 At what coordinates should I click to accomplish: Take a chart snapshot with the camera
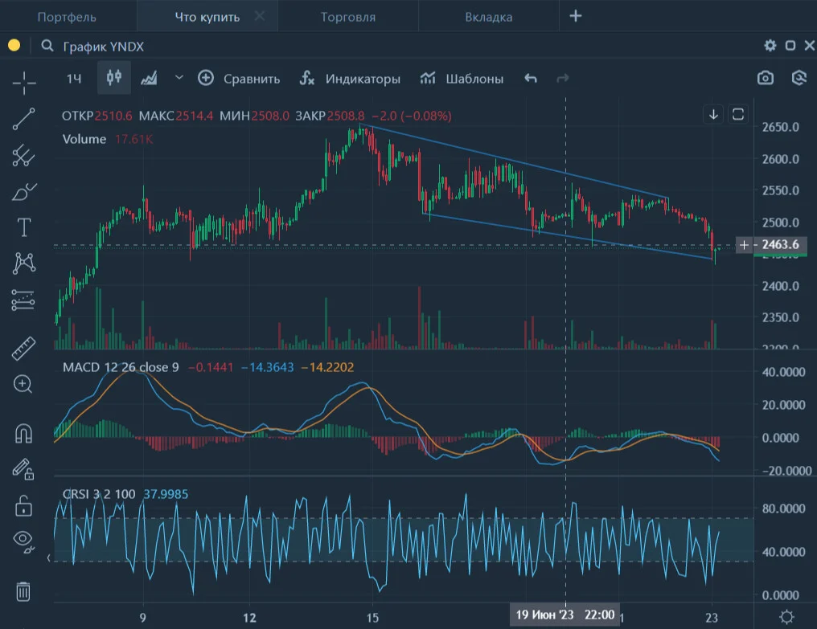[766, 78]
